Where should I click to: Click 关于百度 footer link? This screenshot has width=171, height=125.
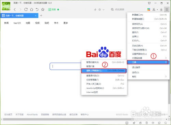click(x=19, y=114)
